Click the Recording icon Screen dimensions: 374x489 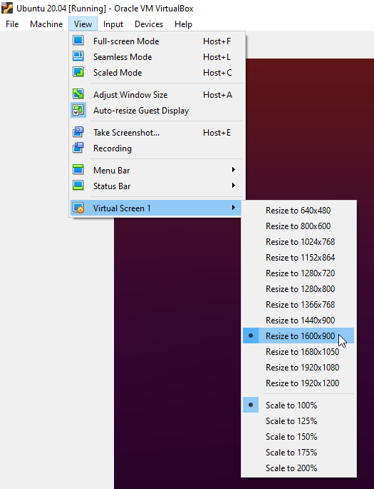78,148
